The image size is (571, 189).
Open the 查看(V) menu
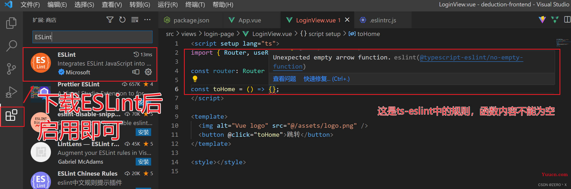click(112, 5)
